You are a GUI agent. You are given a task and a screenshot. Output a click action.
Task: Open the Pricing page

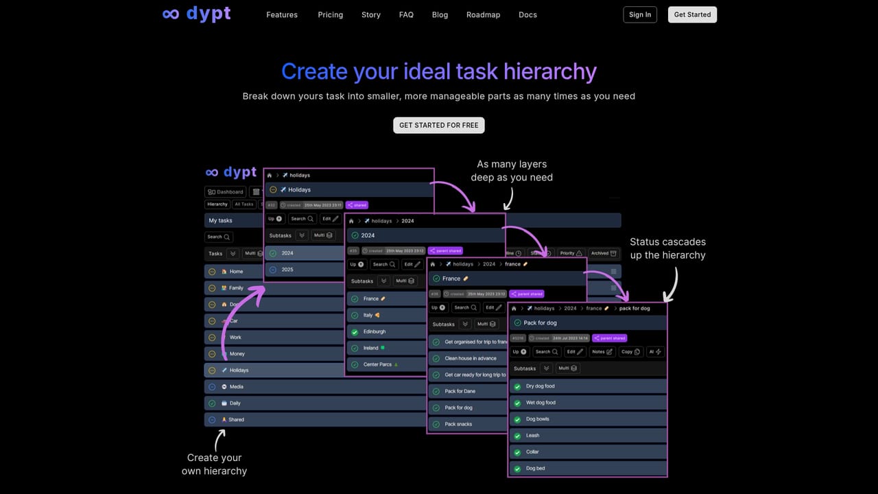click(331, 14)
